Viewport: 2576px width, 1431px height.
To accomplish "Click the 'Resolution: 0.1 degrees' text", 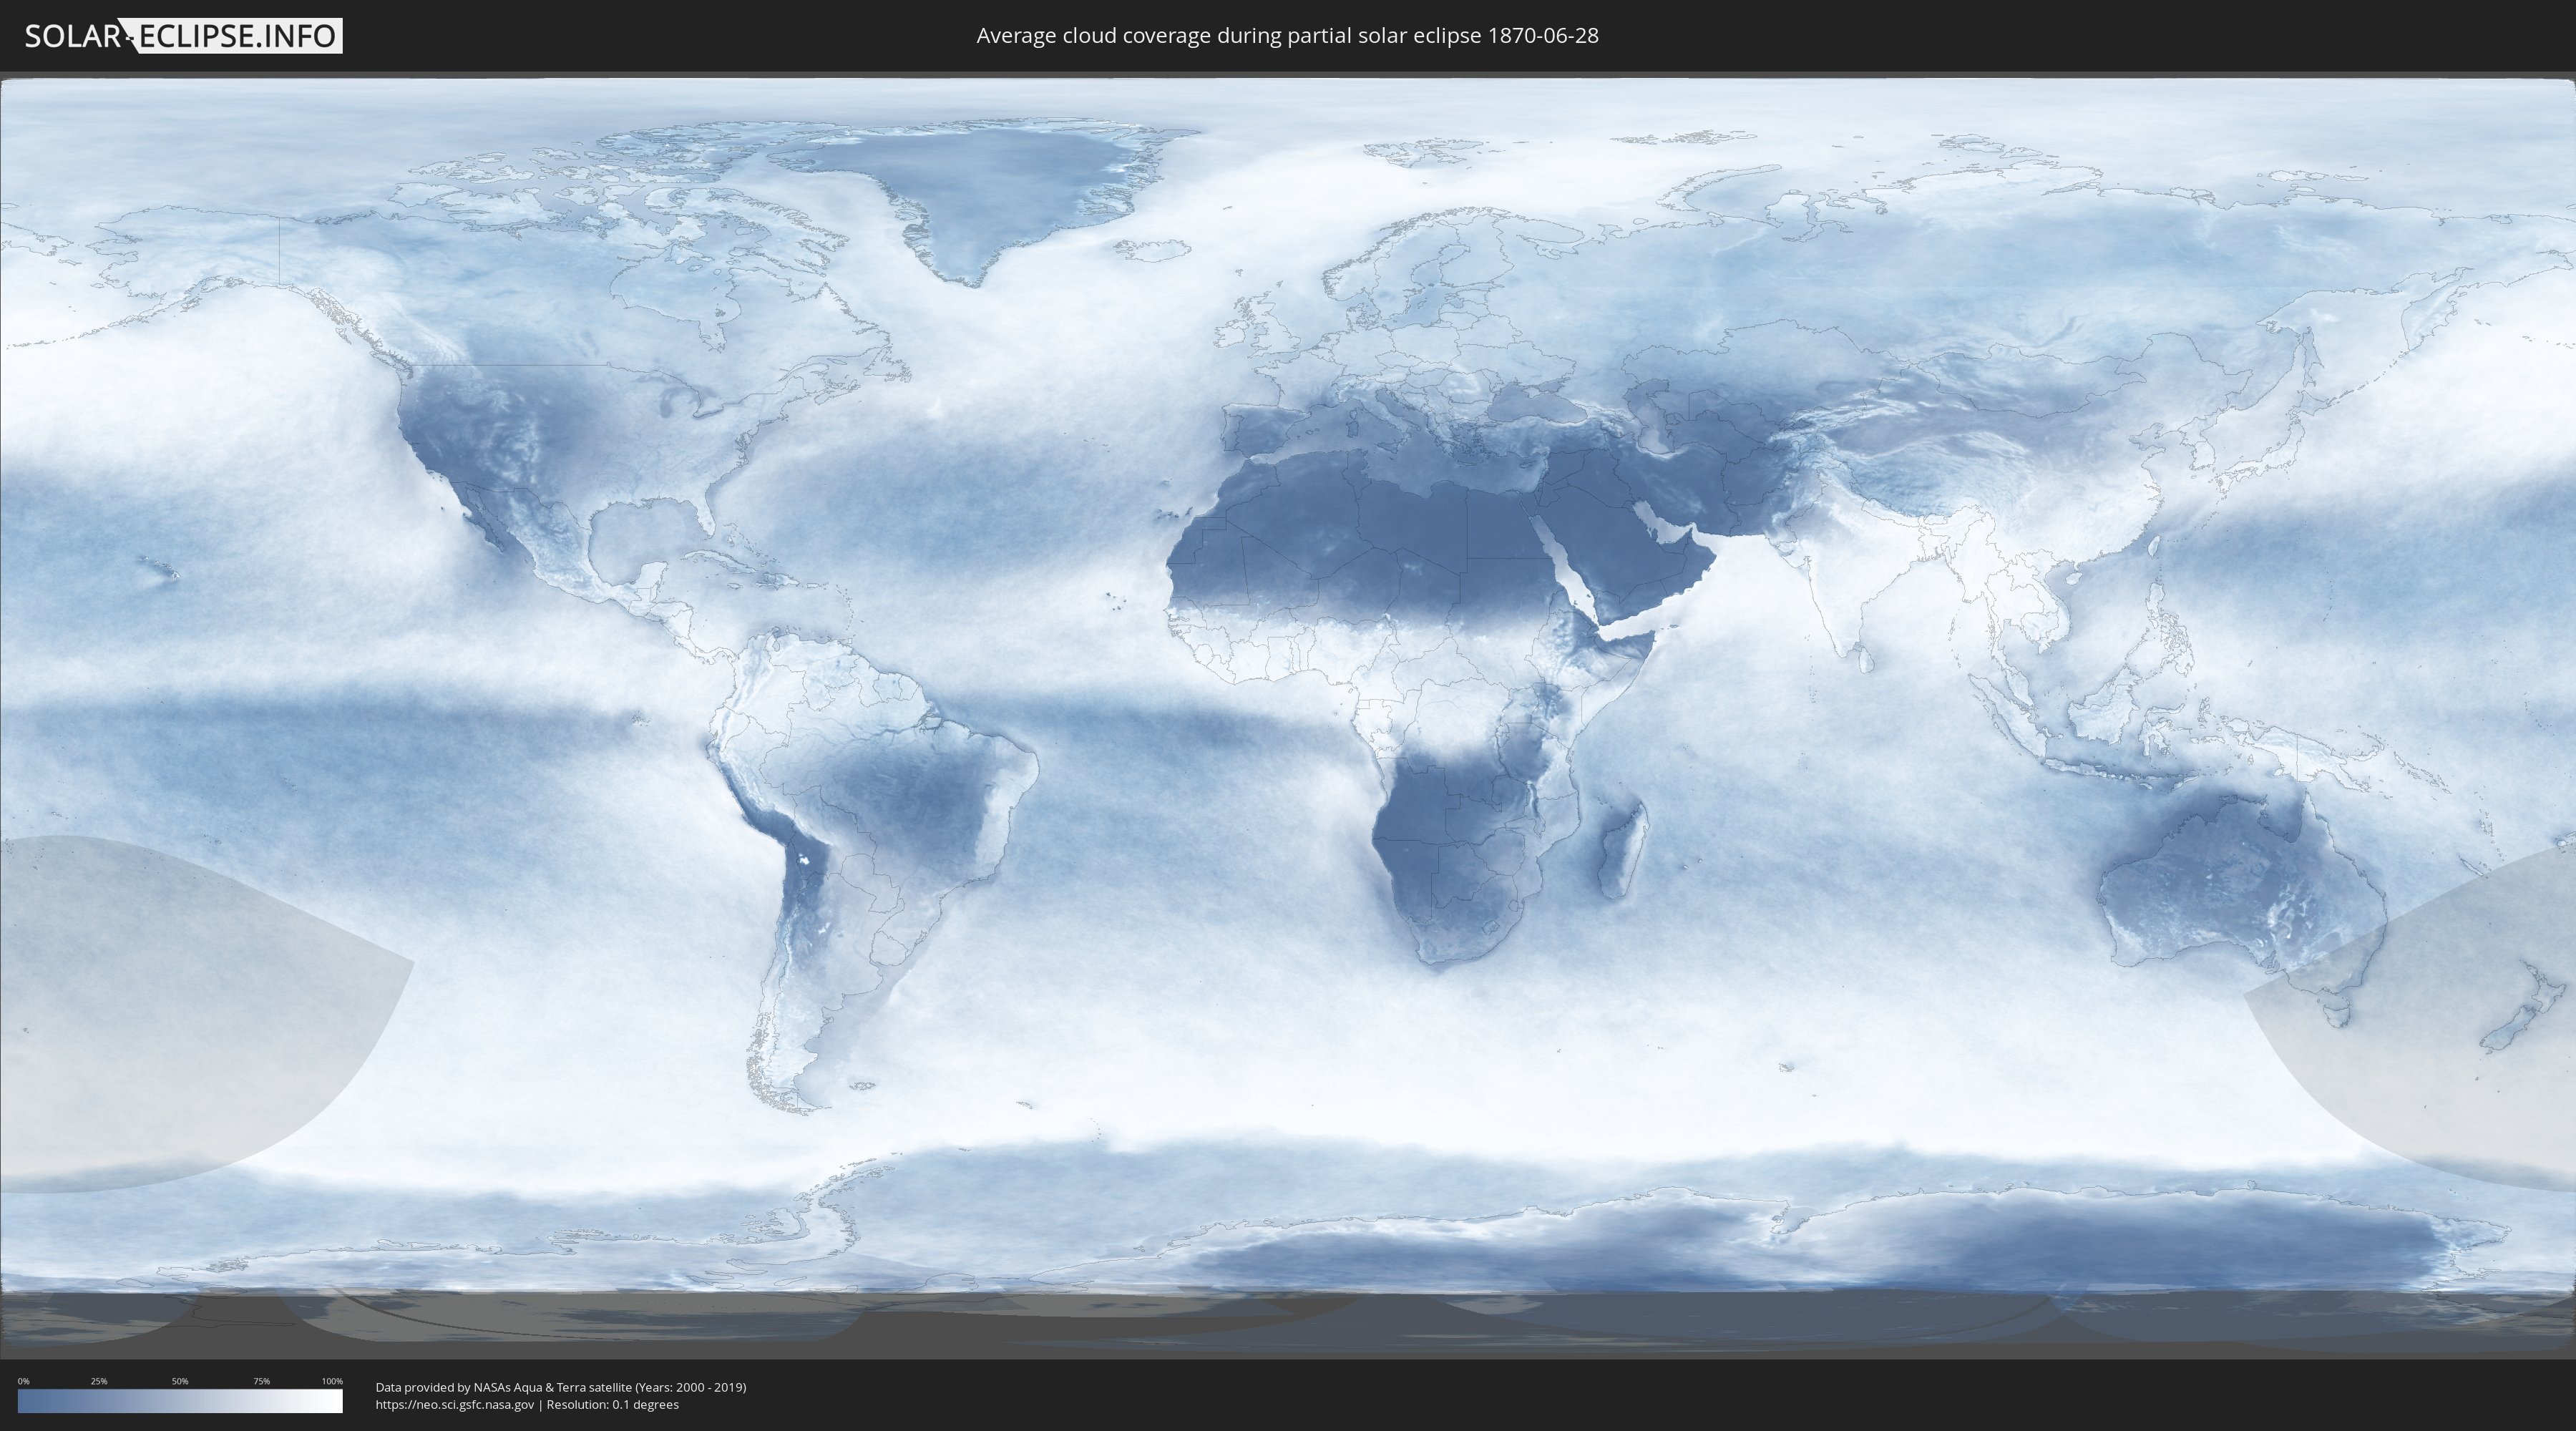I will pyautogui.click(x=612, y=1405).
